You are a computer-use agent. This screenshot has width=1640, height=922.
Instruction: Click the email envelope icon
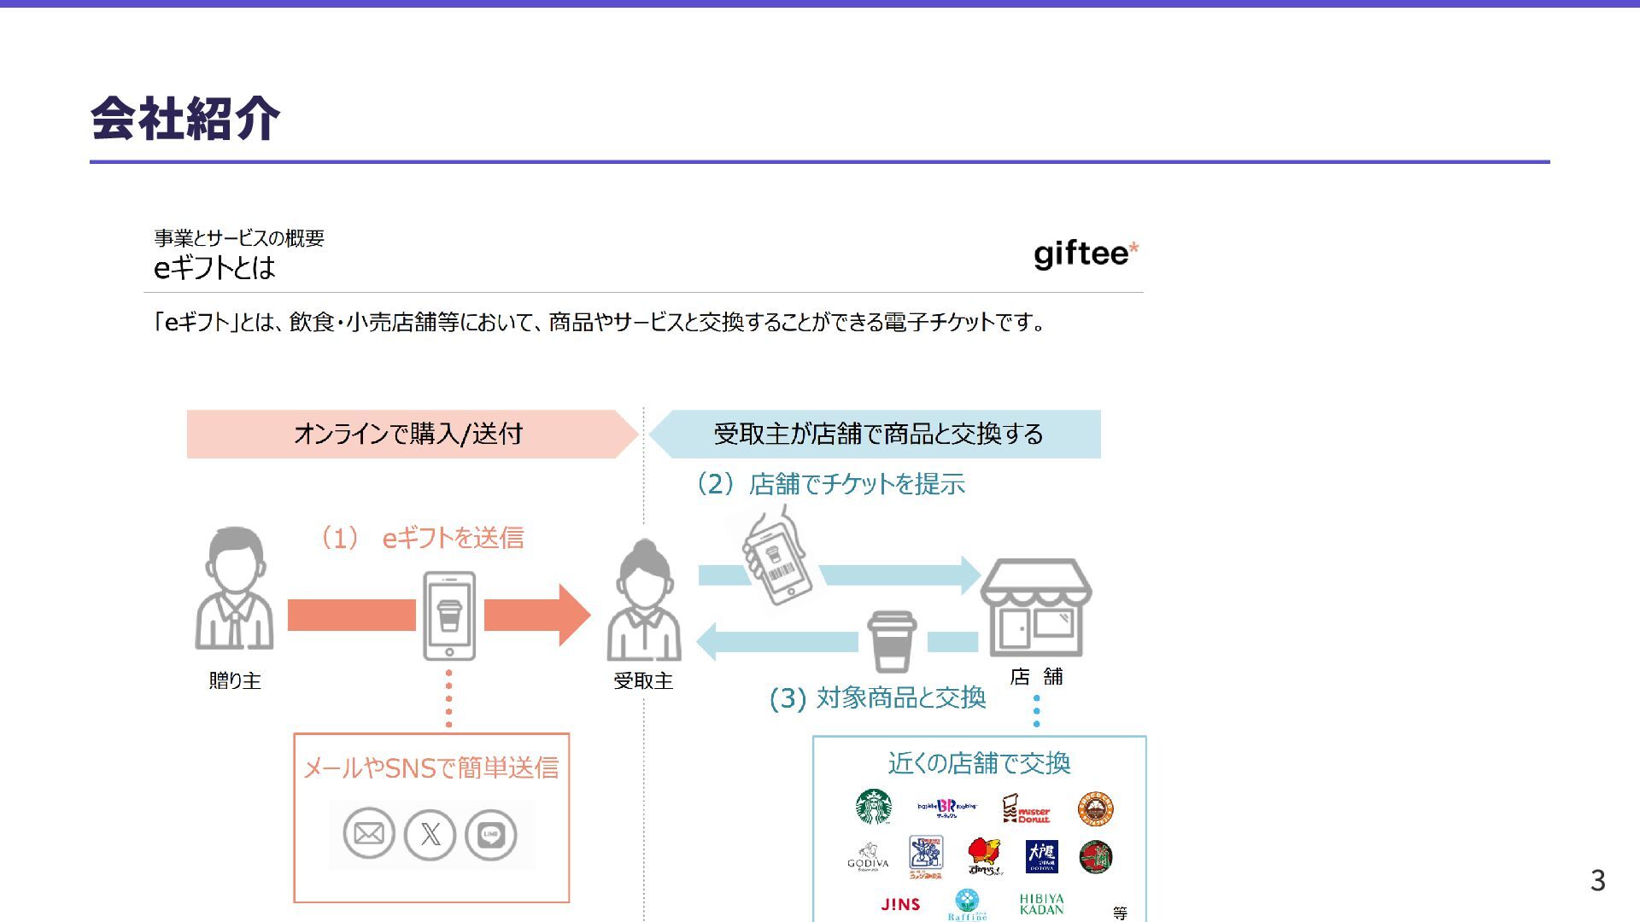pyautogui.click(x=369, y=833)
